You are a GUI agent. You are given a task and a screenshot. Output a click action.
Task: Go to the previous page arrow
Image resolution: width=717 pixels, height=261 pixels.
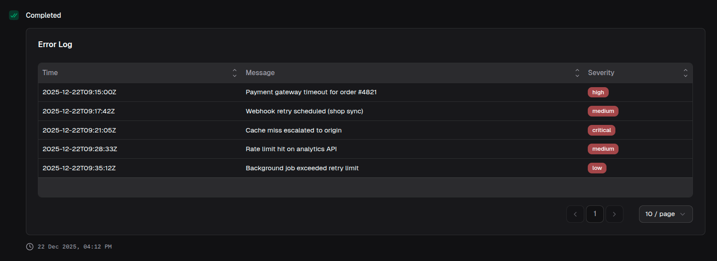(x=575, y=214)
